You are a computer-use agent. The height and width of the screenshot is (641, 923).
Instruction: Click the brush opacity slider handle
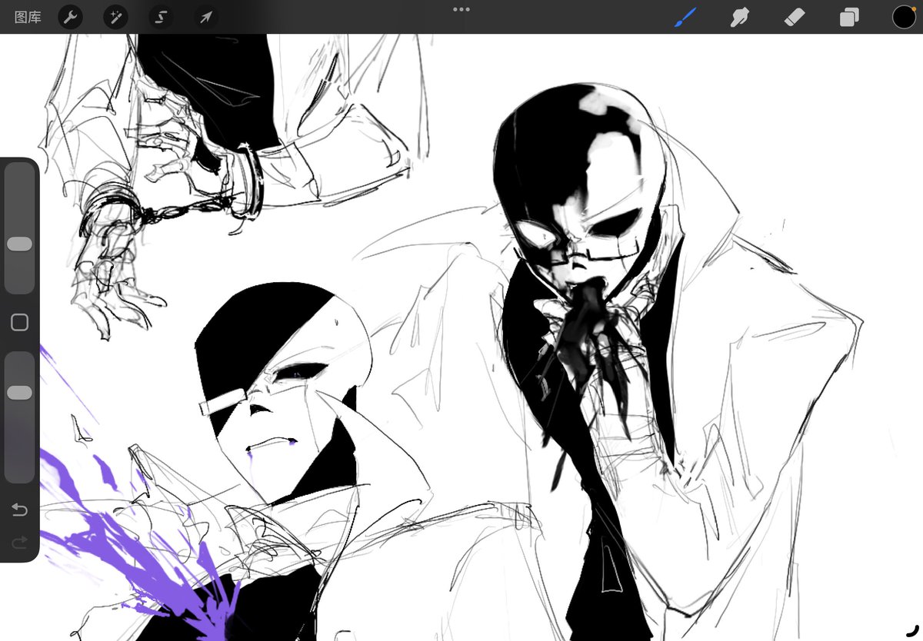19,393
